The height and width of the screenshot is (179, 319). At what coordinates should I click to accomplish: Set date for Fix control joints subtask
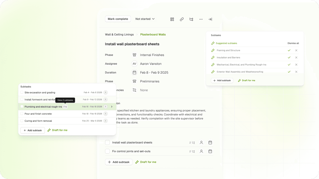(x=210, y=151)
